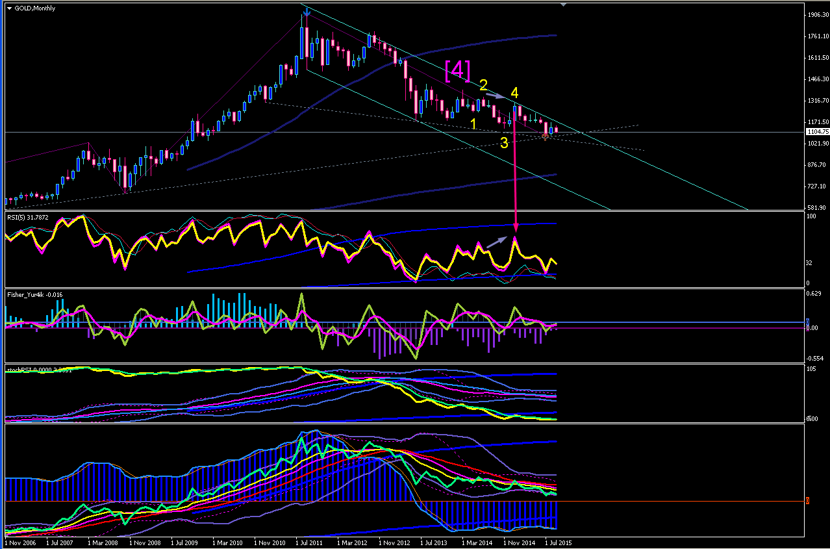Open the GOLD,Monthly chart dropdown triangle

[x=8, y=8]
